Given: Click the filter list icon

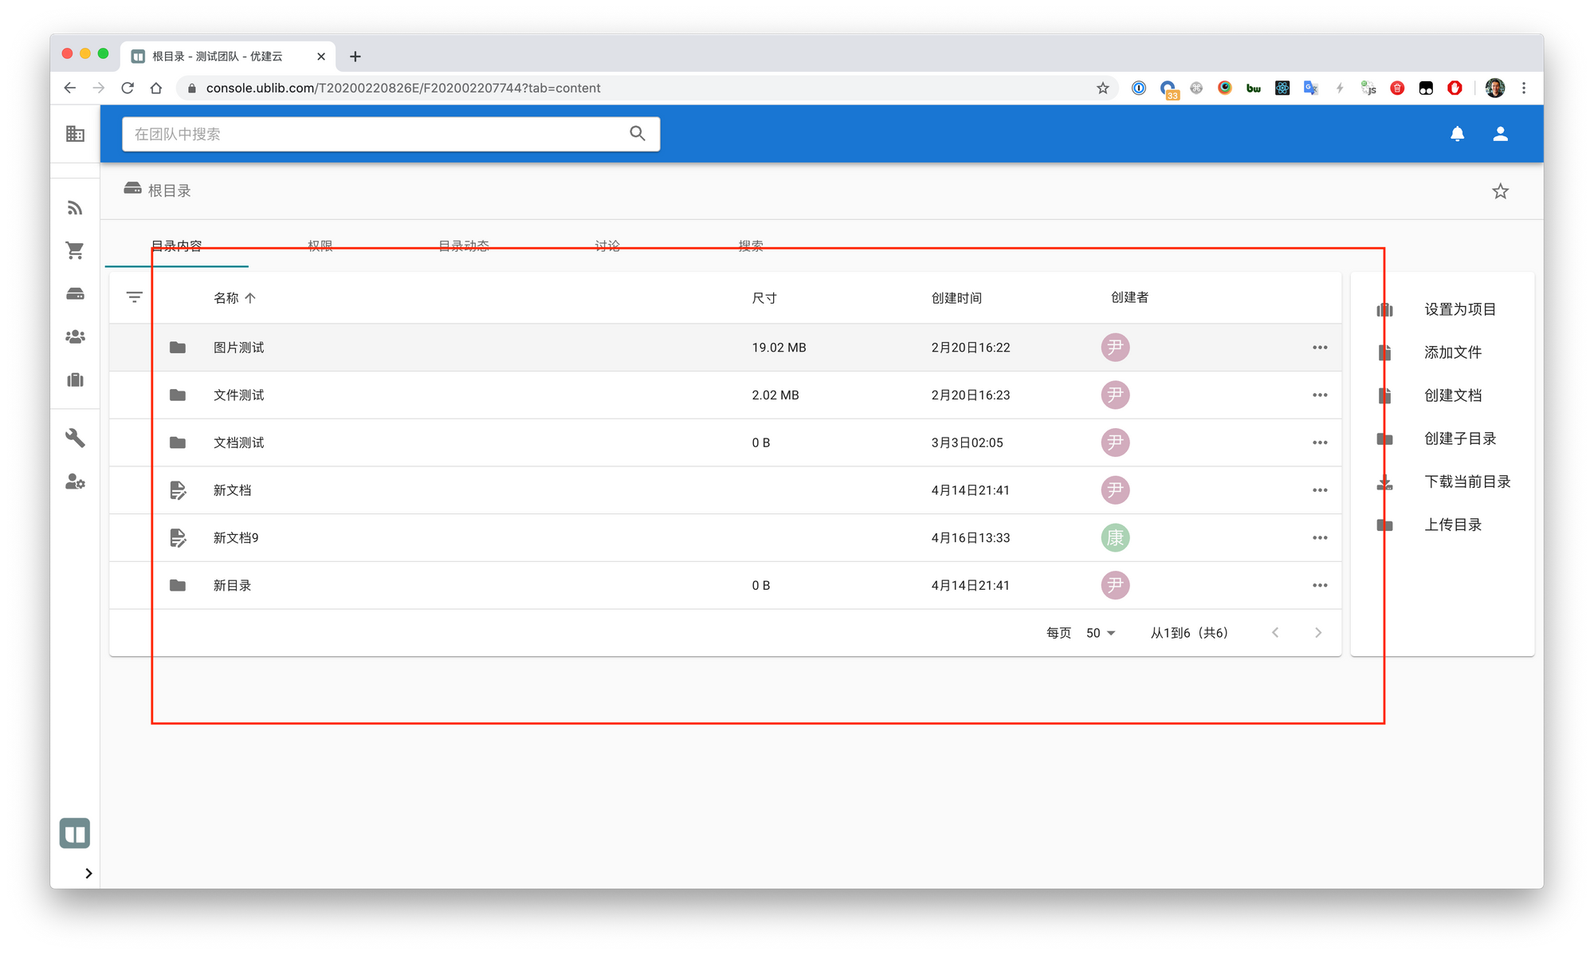Looking at the screenshot, I should (x=134, y=297).
